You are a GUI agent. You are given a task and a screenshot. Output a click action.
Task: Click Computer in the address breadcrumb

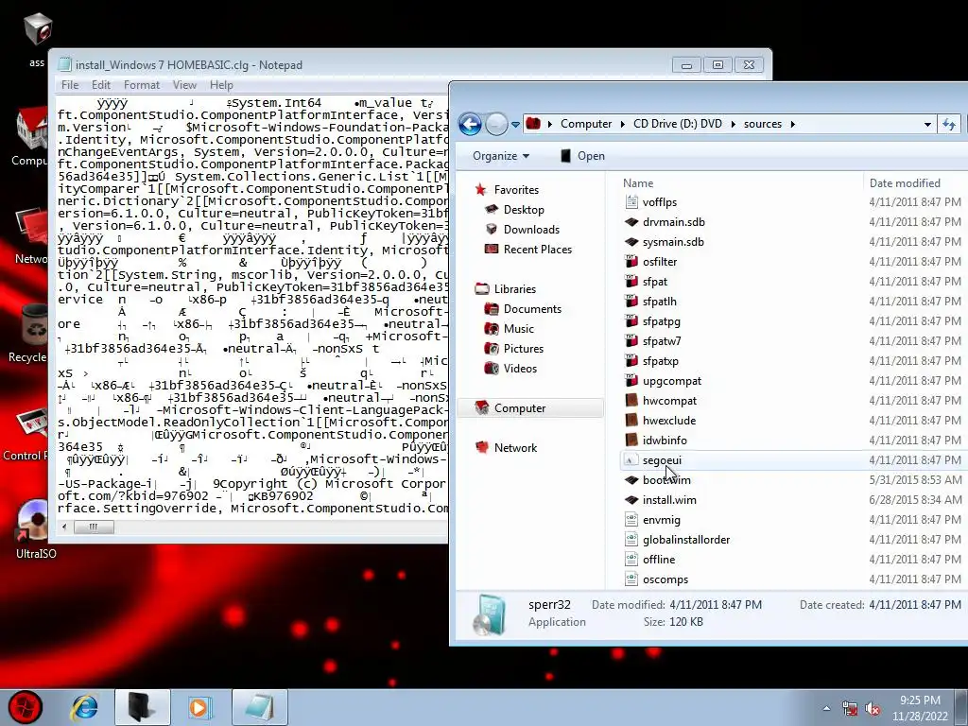[586, 124]
